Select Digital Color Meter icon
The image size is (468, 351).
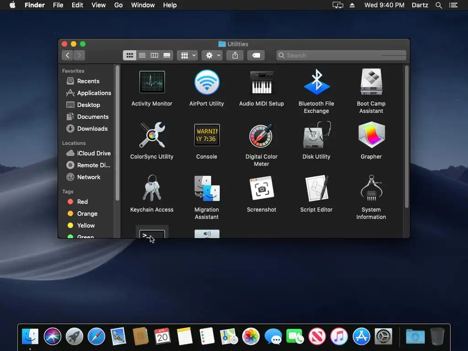coord(261,135)
